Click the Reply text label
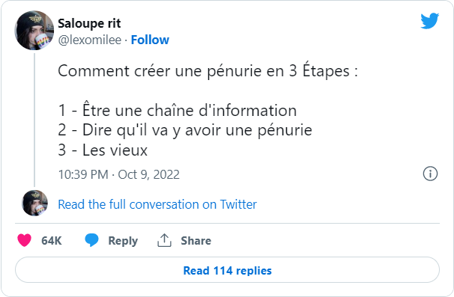Image resolution: width=454 pixels, height=297 pixels. pyautogui.click(x=123, y=241)
